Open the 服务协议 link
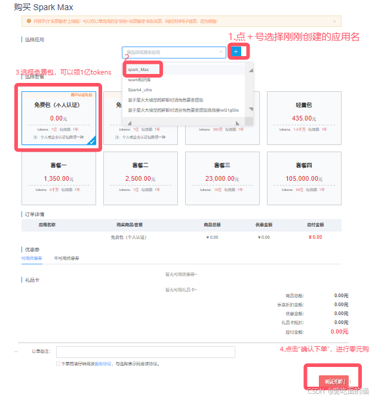 (103, 364)
